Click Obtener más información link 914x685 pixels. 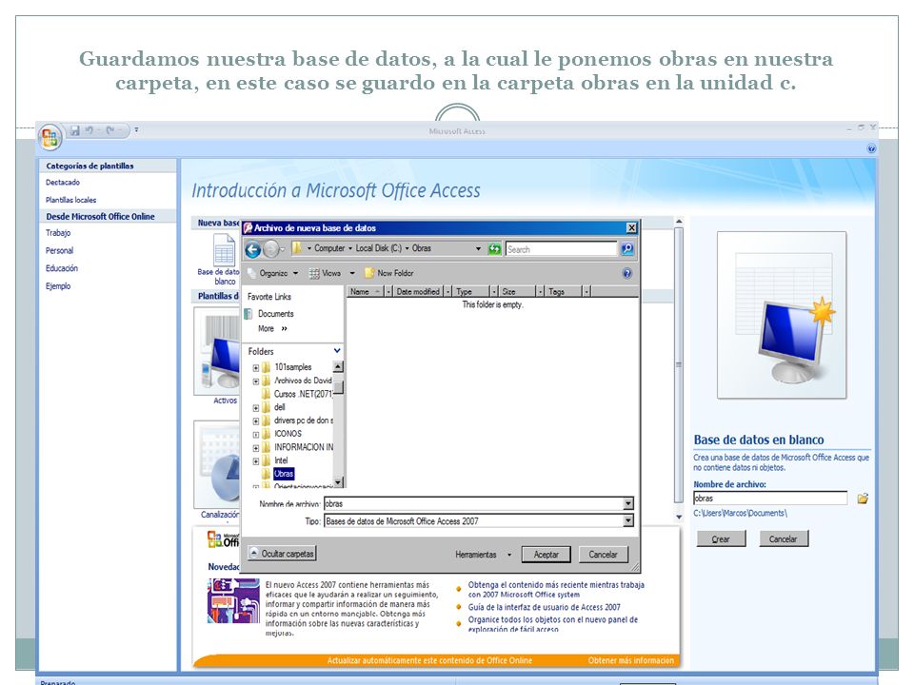(x=630, y=660)
